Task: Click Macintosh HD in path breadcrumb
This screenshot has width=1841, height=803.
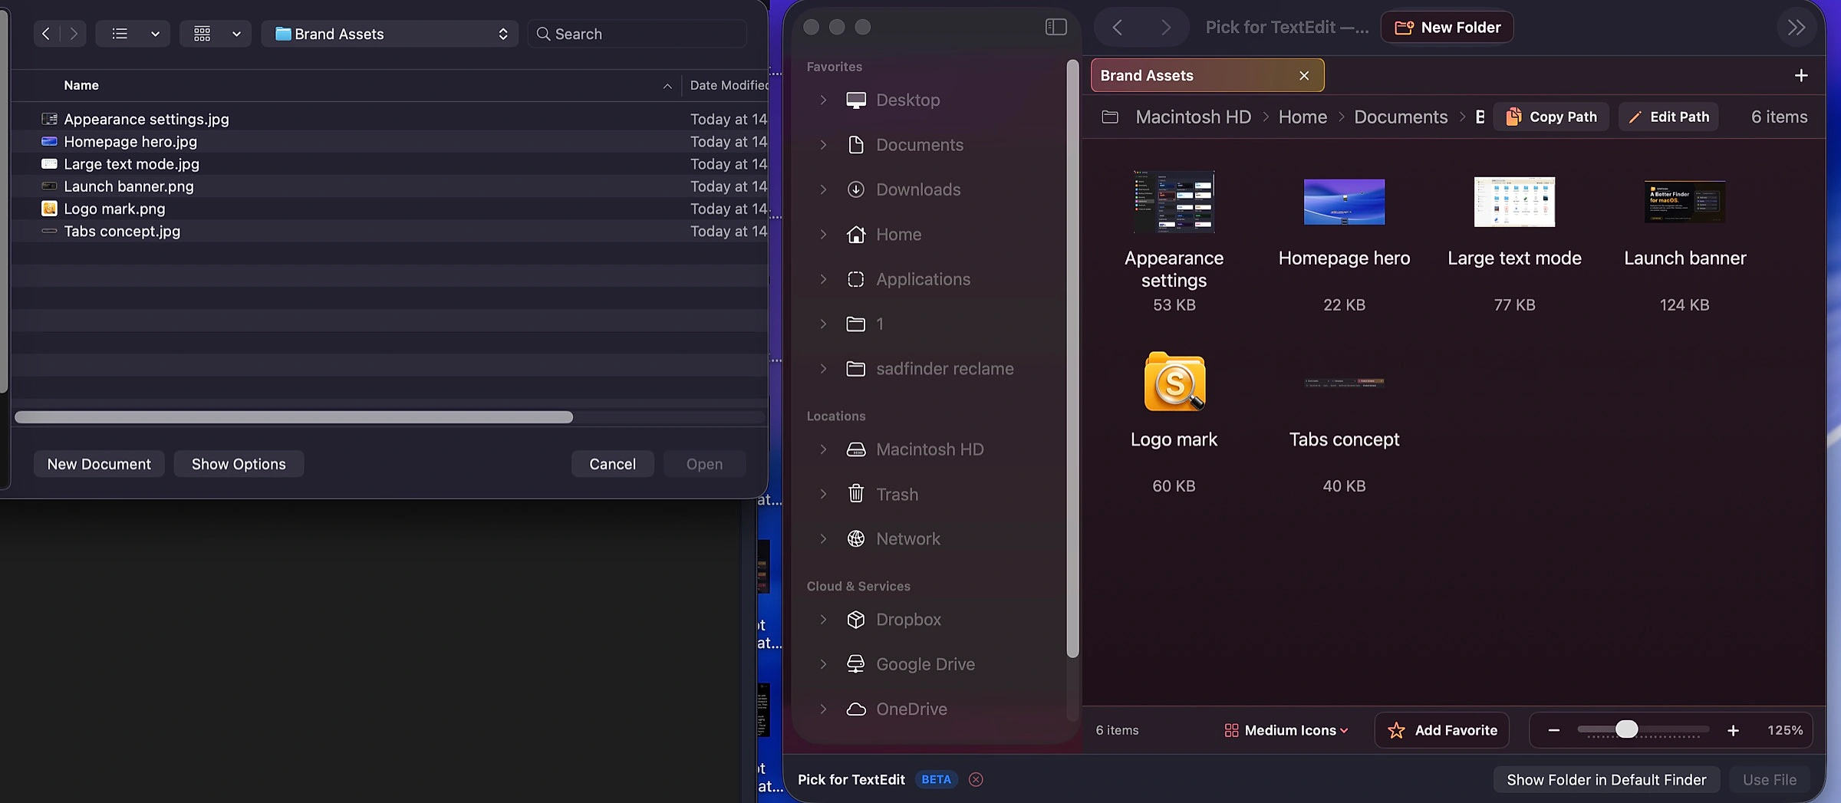Action: (1193, 117)
